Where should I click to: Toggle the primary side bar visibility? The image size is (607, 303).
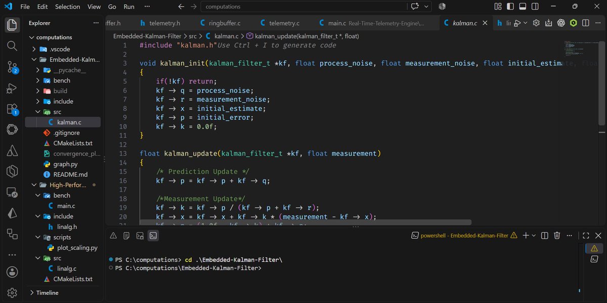(x=511, y=7)
